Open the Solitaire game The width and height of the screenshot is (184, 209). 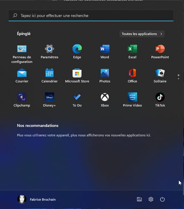point(160,76)
